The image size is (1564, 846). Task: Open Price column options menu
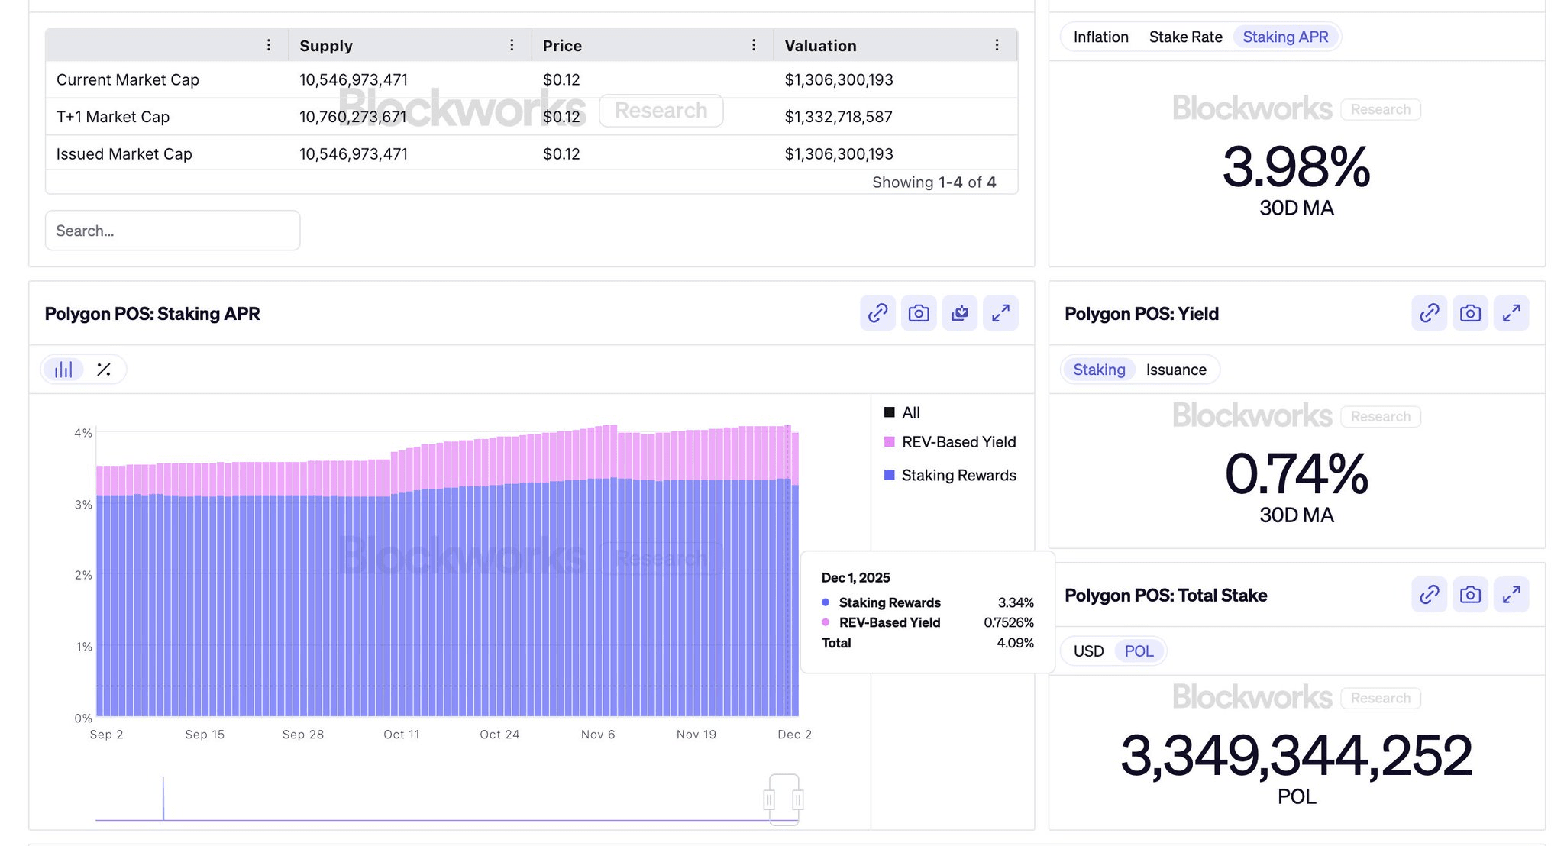754,45
